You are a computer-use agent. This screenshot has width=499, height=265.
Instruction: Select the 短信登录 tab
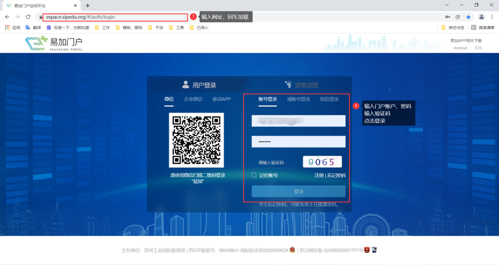pos(329,99)
